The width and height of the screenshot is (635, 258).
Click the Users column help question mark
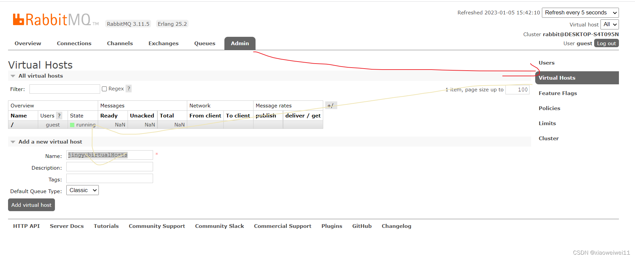click(59, 115)
